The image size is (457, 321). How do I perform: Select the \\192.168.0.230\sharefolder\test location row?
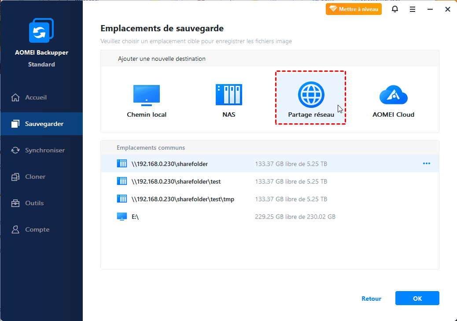click(270, 181)
